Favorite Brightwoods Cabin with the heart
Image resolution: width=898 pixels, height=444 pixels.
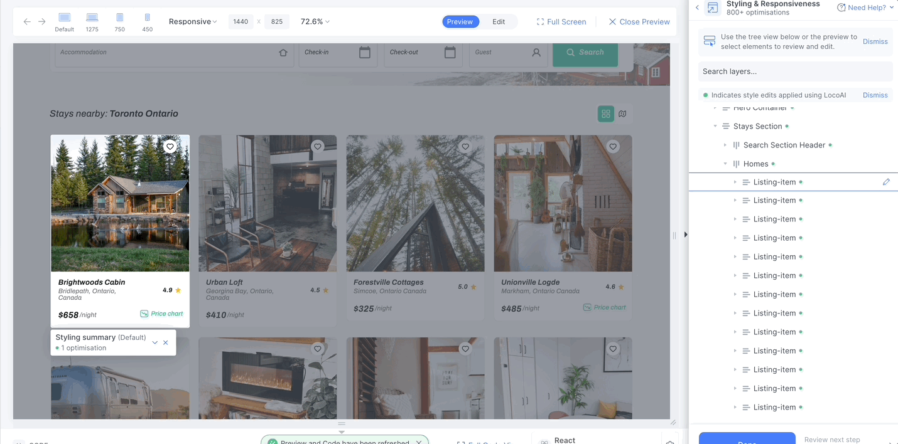(x=170, y=147)
